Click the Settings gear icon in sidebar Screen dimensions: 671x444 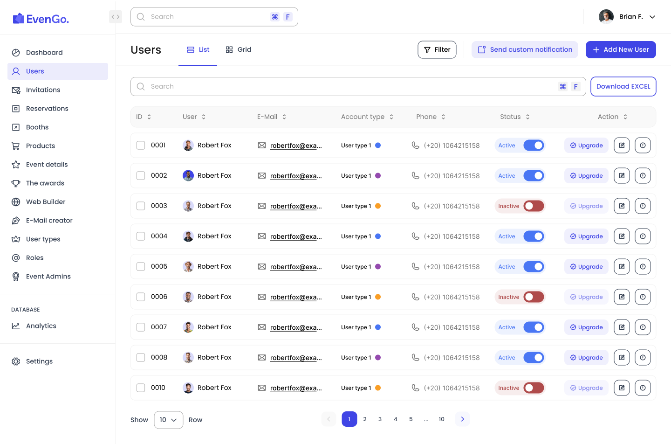[16, 361]
